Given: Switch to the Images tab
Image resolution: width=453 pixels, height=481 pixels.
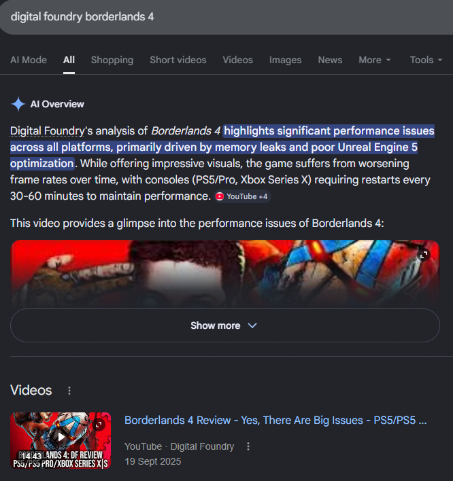Looking at the screenshot, I should tap(285, 60).
